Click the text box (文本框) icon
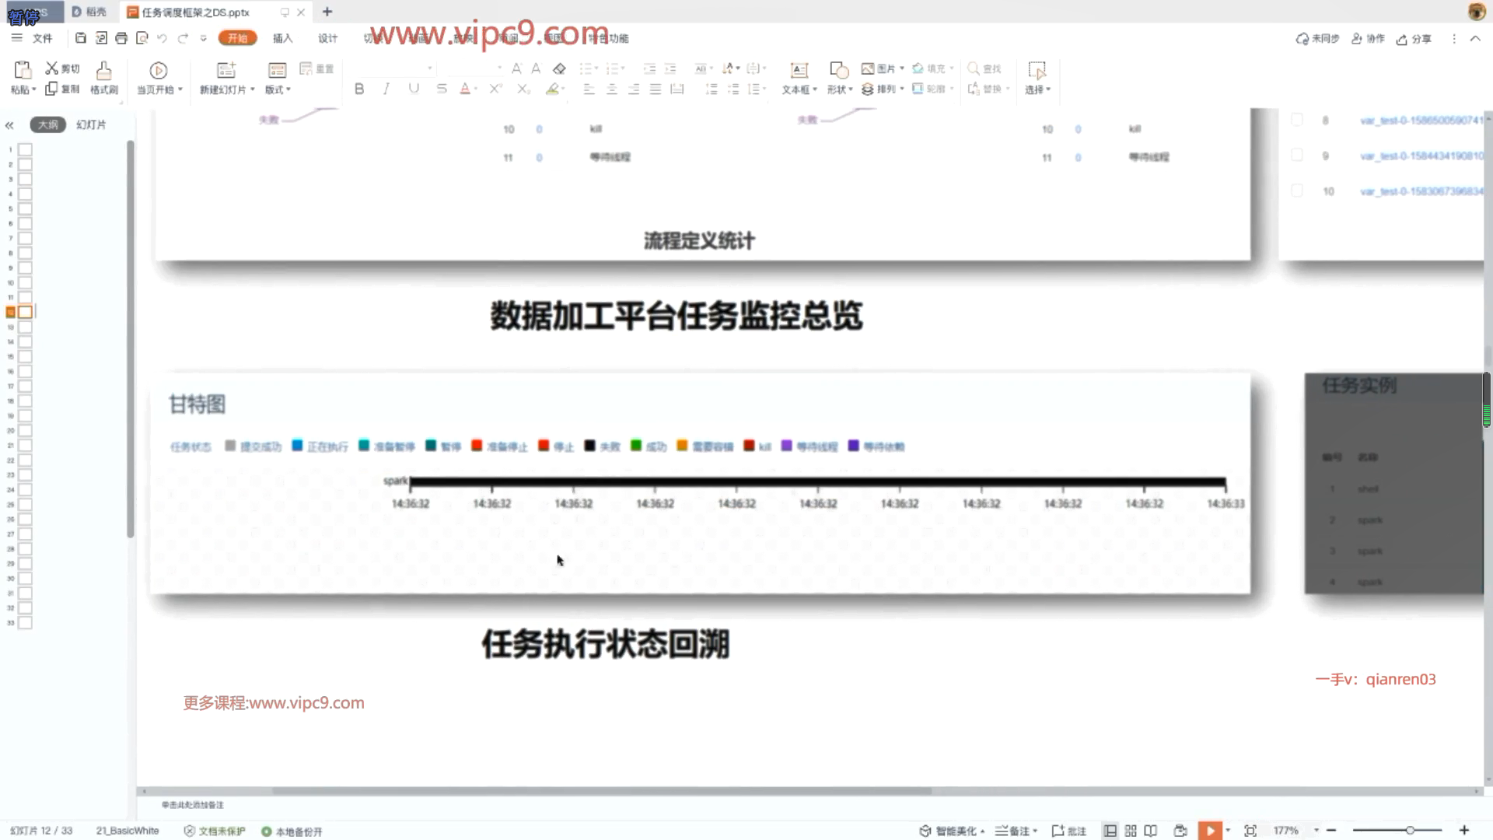Screen dimensions: 1493x840 799,71
